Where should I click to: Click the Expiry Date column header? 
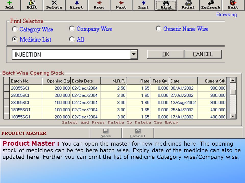coord(86,81)
